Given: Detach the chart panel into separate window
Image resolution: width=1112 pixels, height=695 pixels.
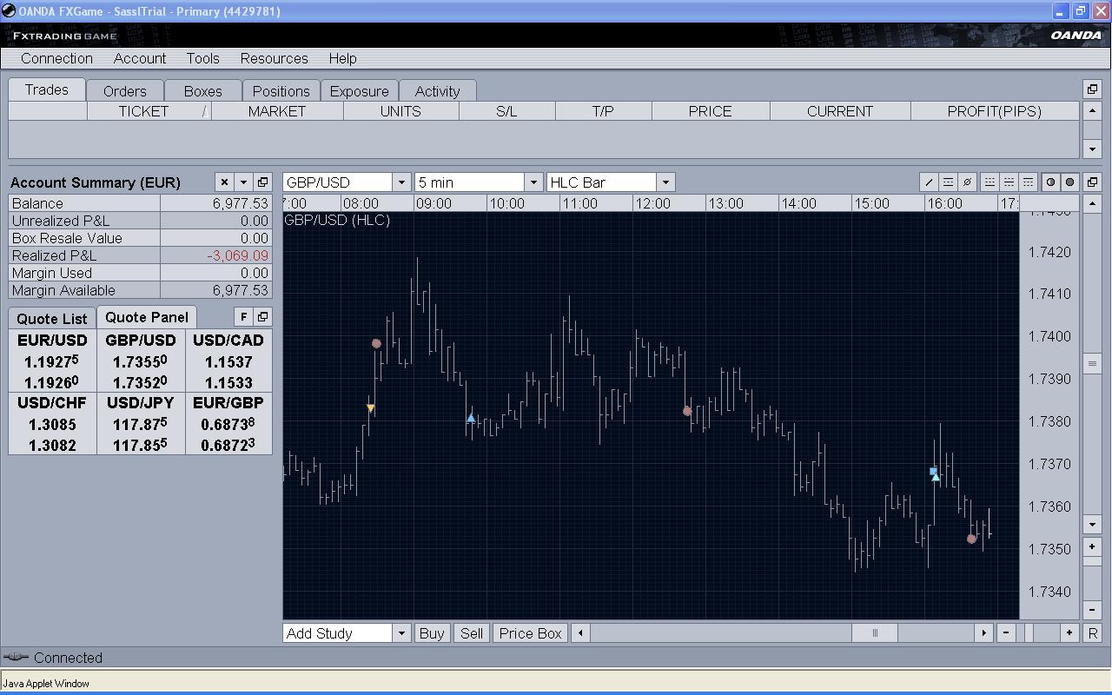Looking at the screenshot, I should [1092, 182].
